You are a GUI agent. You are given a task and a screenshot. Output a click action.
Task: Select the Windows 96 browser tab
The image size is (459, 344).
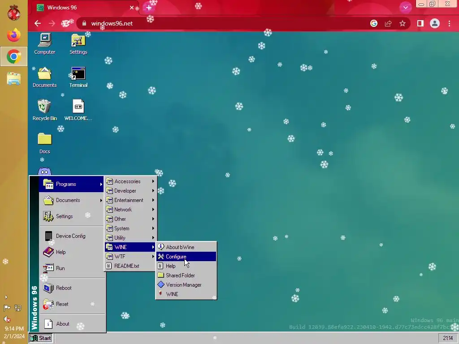point(85,8)
